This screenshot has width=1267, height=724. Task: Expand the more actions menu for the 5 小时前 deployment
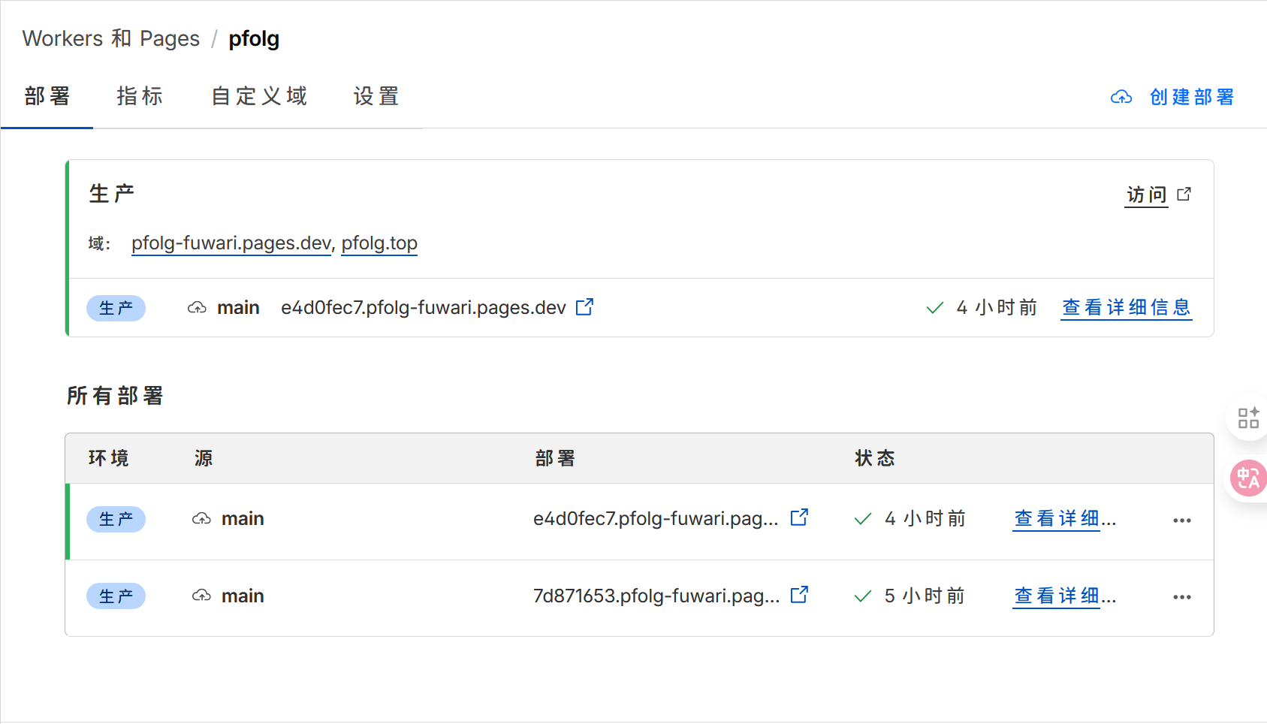pos(1182,597)
